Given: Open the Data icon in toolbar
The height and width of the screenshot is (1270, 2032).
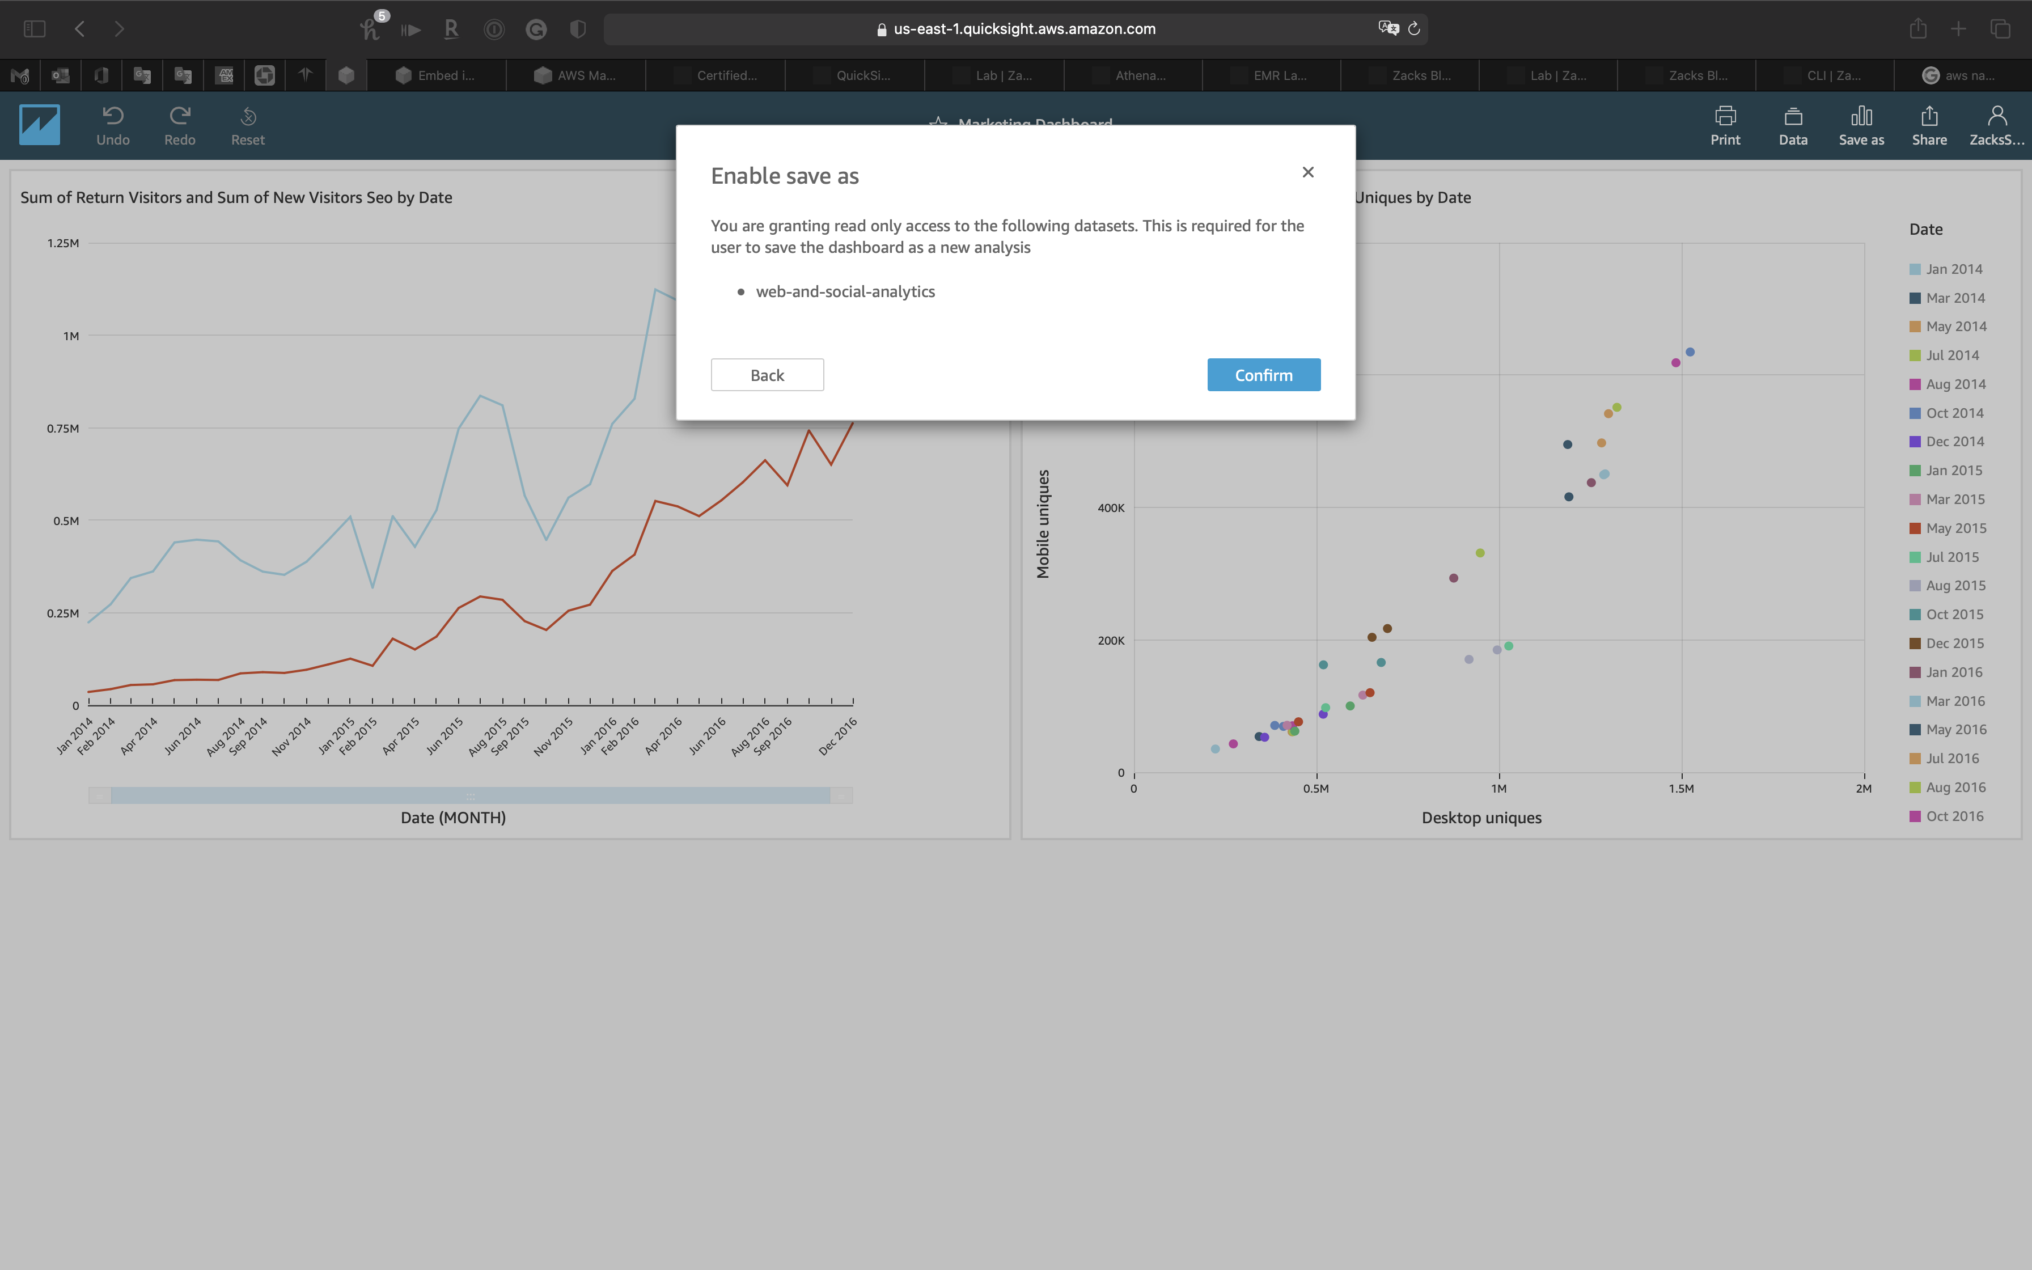Looking at the screenshot, I should click(1793, 116).
